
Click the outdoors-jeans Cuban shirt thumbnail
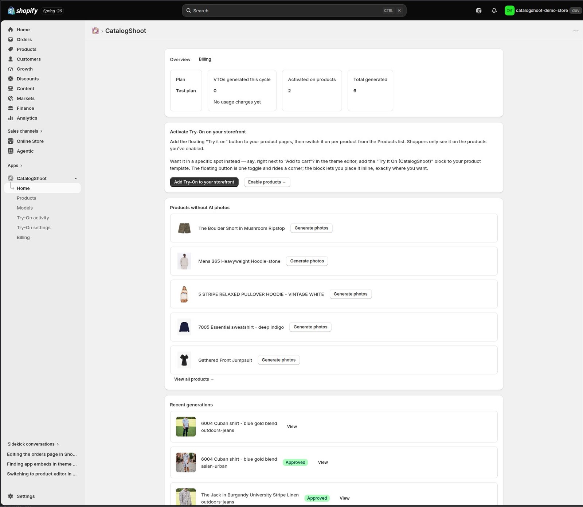186,426
